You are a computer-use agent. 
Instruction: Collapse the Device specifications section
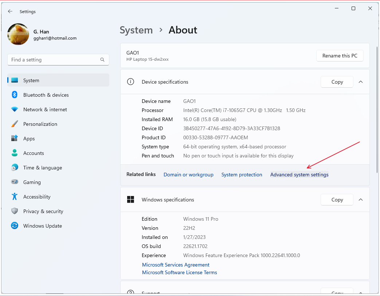pyautogui.click(x=361, y=82)
